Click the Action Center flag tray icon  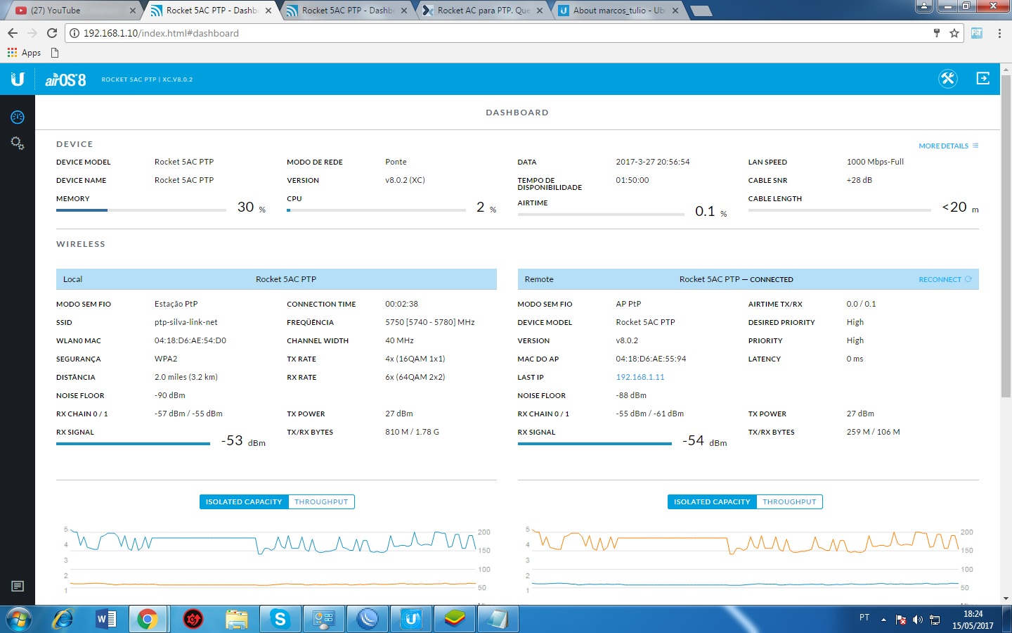(x=901, y=620)
